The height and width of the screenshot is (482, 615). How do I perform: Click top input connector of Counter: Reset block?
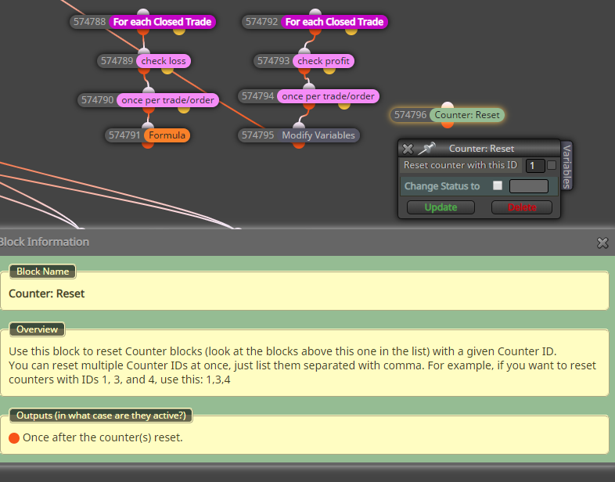pos(448,105)
